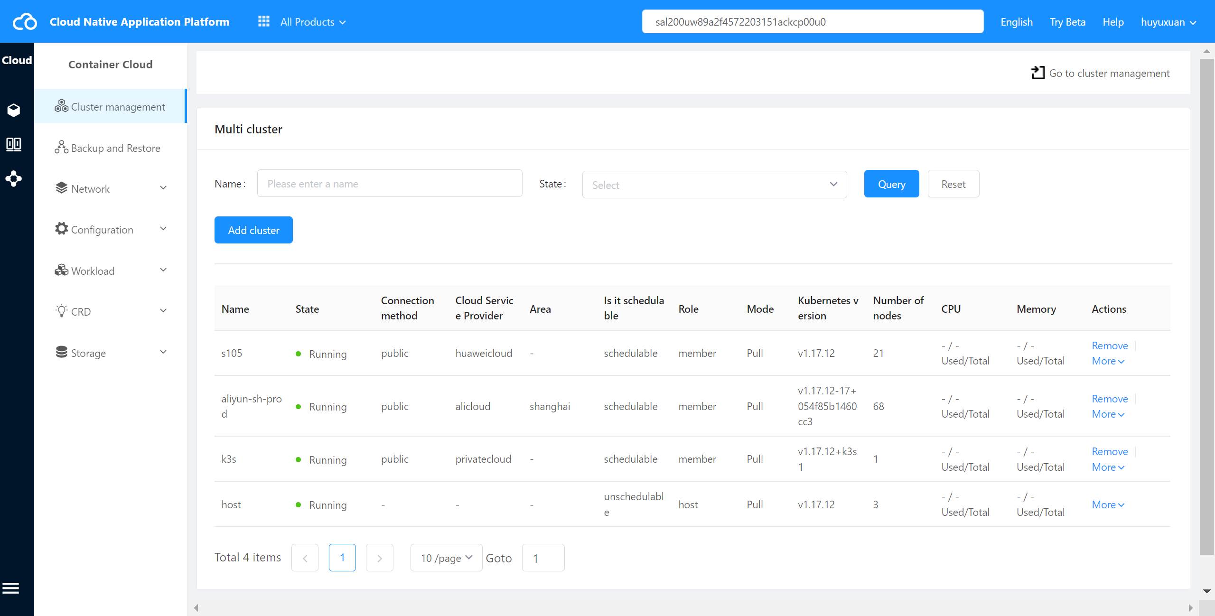Remove the k3s cluster
Viewport: 1215px width, 616px height.
[x=1110, y=451]
